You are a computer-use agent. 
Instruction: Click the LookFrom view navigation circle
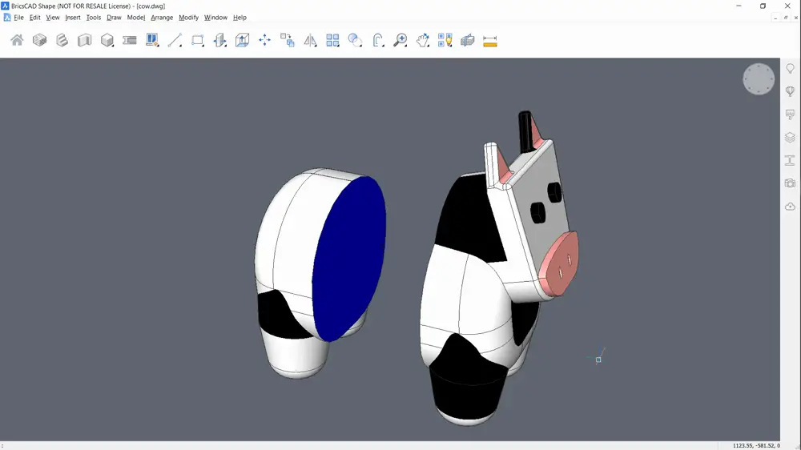(x=759, y=79)
